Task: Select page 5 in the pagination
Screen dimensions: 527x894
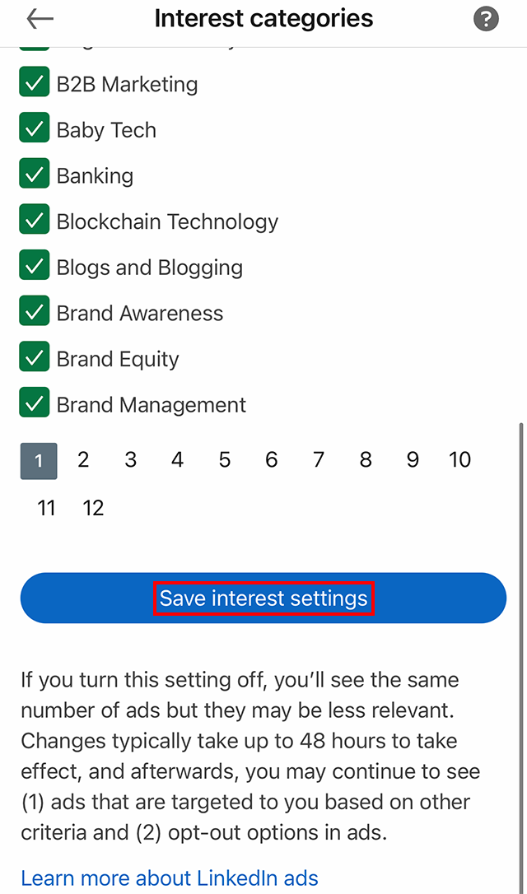Action: pyautogui.click(x=224, y=460)
